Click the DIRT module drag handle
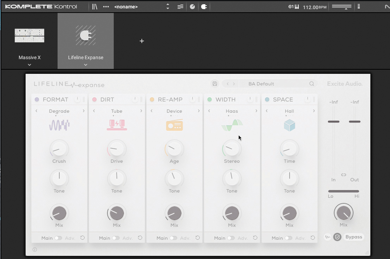This screenshot has width=390, height=259. point(141,99)
